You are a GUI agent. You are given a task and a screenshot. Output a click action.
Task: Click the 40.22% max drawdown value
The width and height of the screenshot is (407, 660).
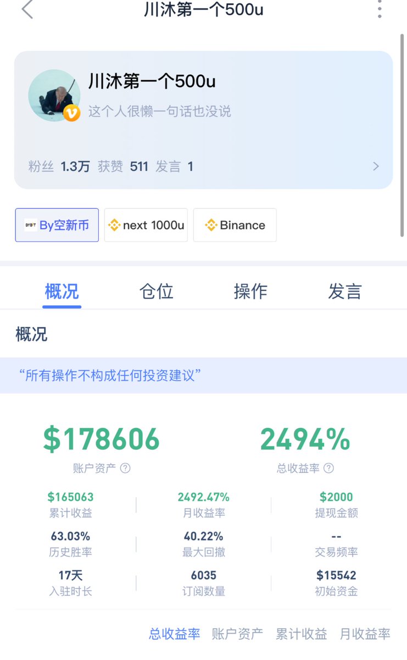tap(203, 536)
